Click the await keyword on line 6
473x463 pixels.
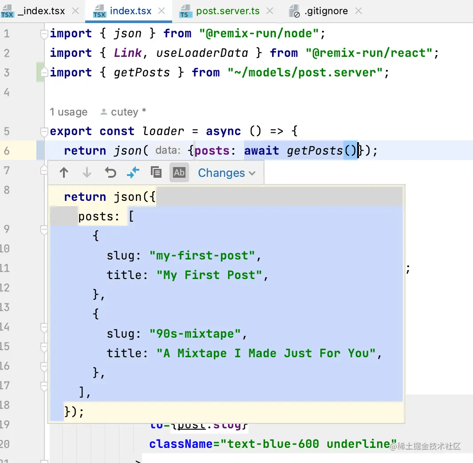[x=261, y=151]
